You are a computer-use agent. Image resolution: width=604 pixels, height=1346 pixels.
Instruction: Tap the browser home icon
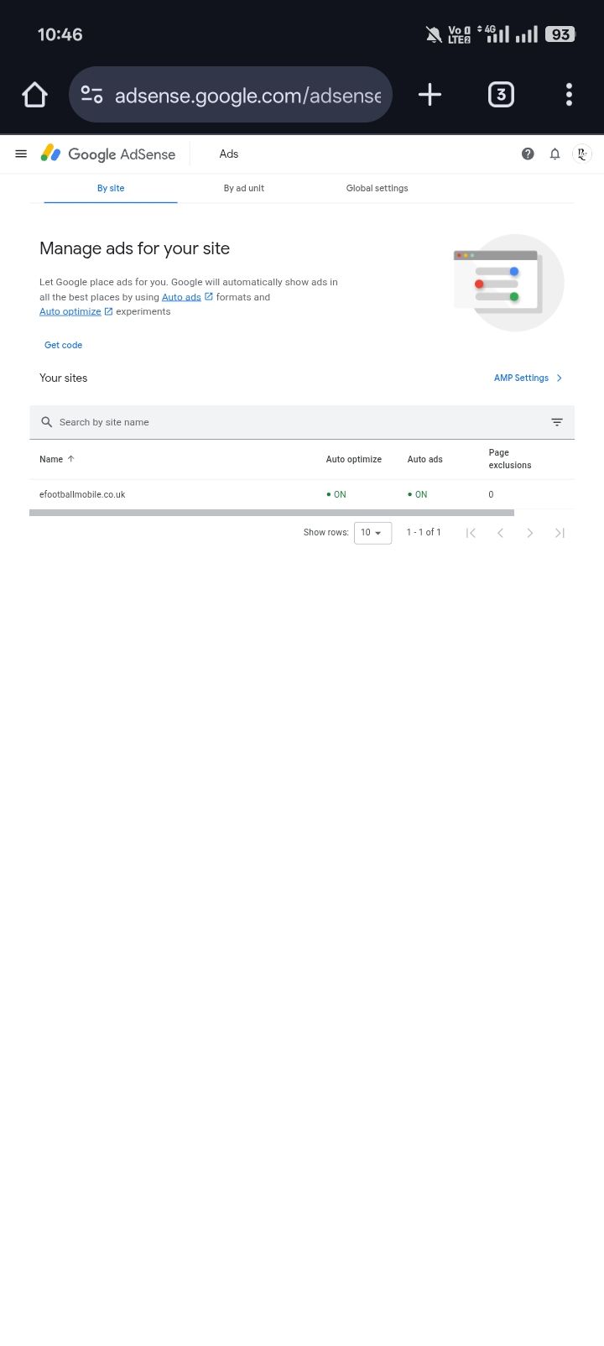click(34, 95)
